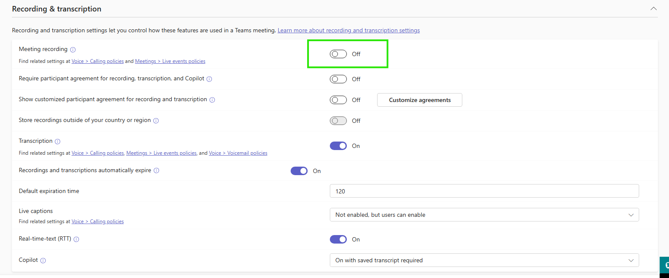Open Learn more about recording and transcription settings
Viewport: 669px width, 278px height.
click(x=349, y=30)
